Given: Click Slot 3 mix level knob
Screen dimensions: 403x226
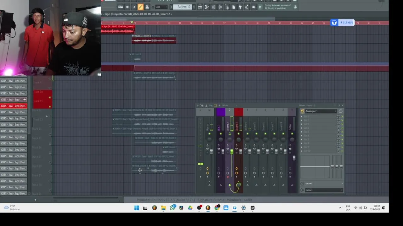Looking at the screenshot, I should pyautogui.click(x=338, y=124).
